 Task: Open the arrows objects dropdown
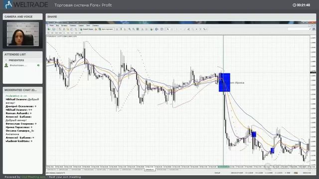click(x=205, y=29)
